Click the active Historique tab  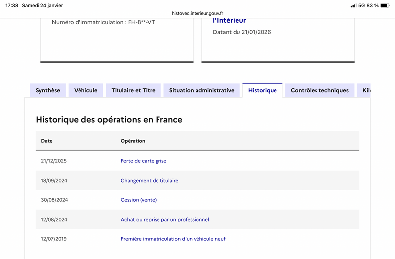pyautogui.click(x=263, y=90)
